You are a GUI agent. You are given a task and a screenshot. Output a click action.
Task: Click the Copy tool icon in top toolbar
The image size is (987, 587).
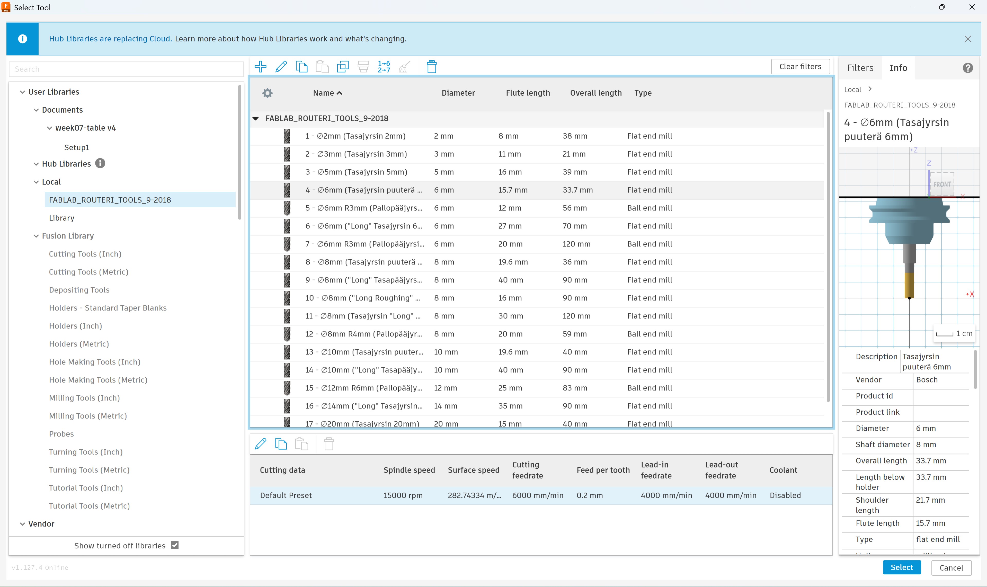coord(302,66)
